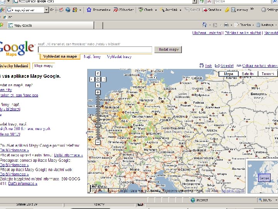This screenshot has width=278, height=209.
Task: Click the page refresh icon
Action: [202, 2]
